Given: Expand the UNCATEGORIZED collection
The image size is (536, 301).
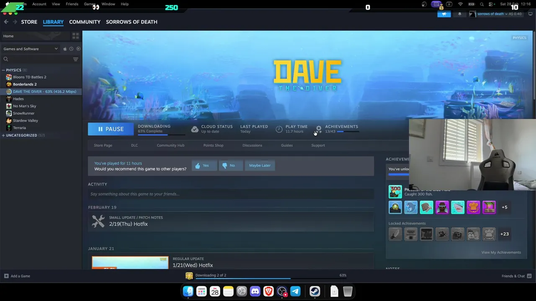Looking at the screenshot, I should tap(3, 135).
